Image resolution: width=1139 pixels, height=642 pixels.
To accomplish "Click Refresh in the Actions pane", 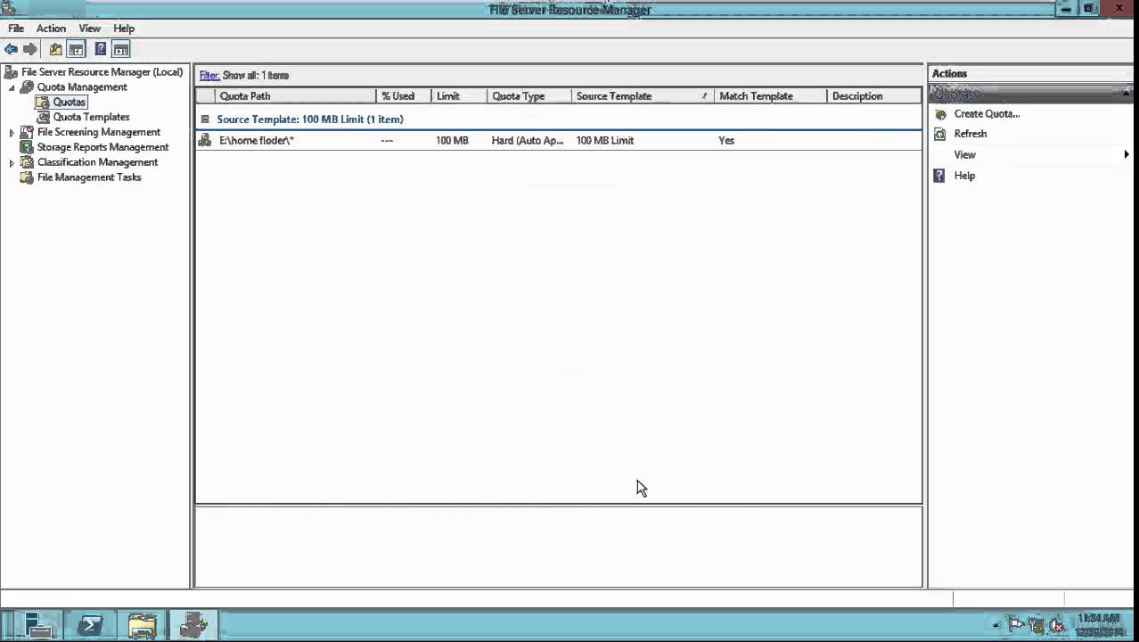I will pyautogui.click(x=970, y=134).
